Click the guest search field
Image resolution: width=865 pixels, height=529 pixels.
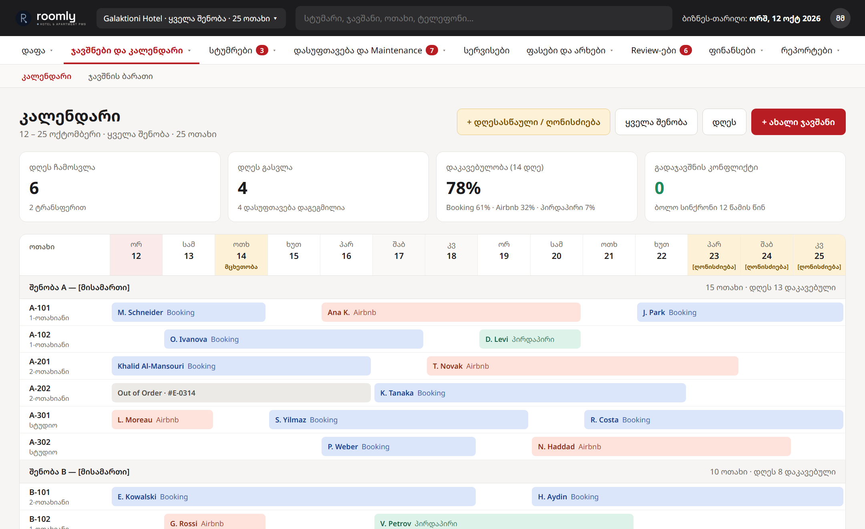pos(484,18)
